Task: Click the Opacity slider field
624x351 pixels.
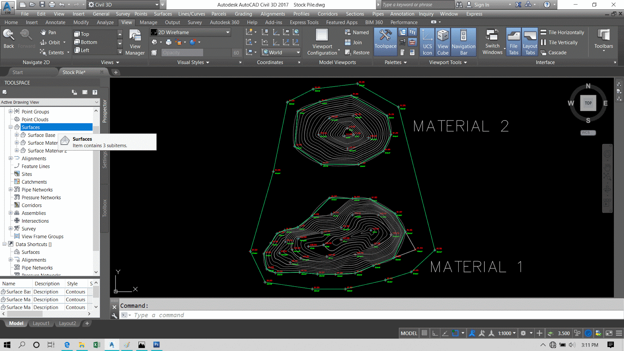Action: (x=182, y=53)
